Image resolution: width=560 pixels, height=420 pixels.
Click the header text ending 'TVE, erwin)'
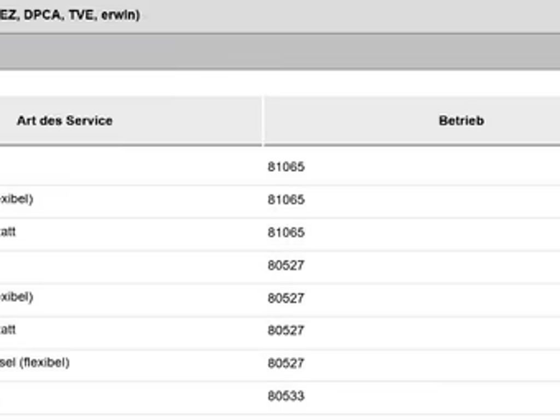point(69,15)
